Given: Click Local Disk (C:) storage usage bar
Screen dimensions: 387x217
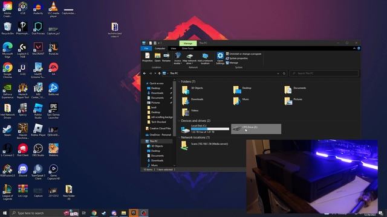Looking at the screenshot, I should coord(210,129).
